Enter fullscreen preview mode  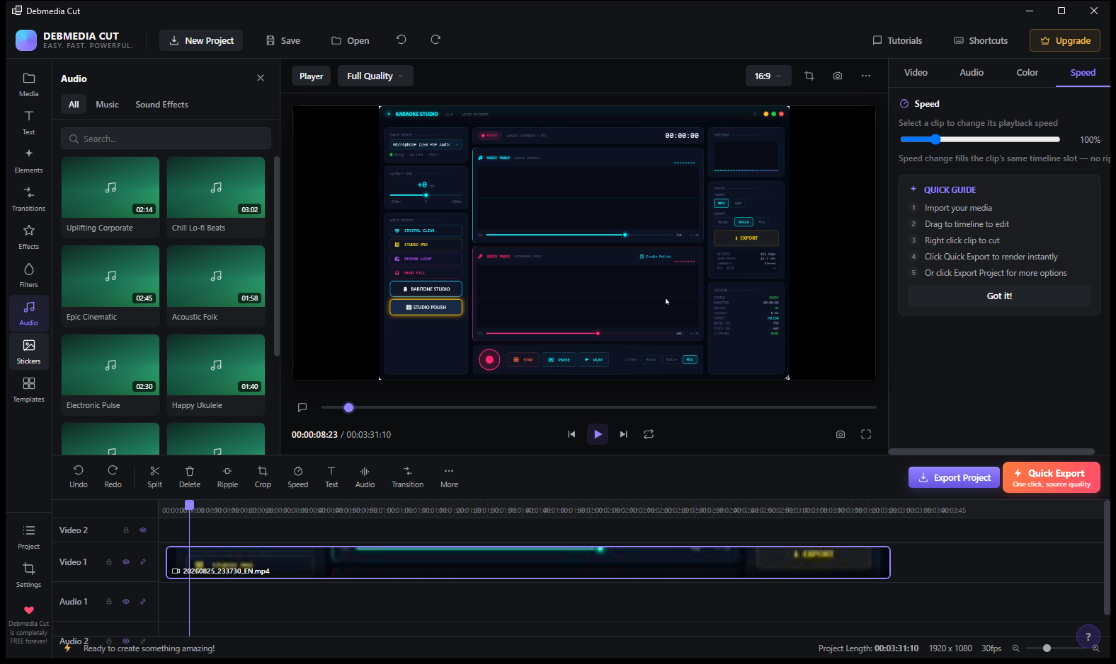click(x=866, y=434)
